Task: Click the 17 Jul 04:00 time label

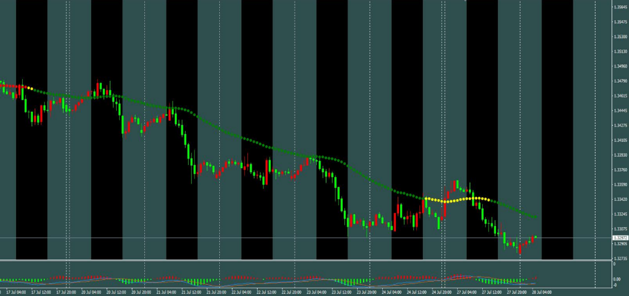Action: point(16,292)
